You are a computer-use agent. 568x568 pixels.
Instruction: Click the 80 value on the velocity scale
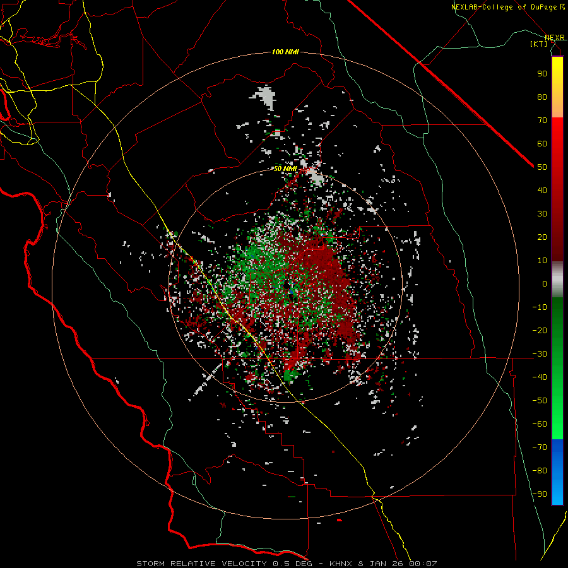(x=542, y=97)
